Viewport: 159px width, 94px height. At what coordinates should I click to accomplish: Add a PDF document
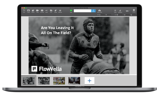(x=51, y=11)
